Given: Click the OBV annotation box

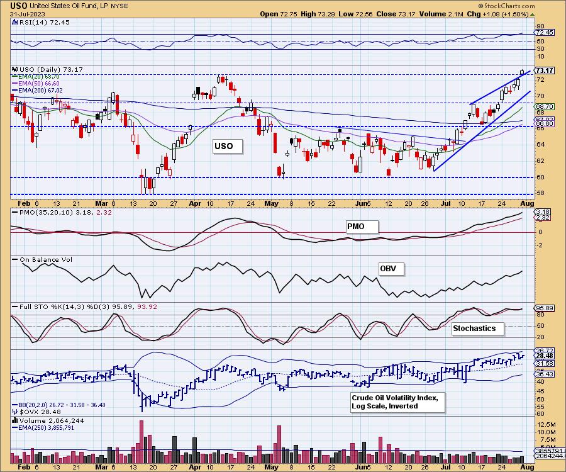Looking at the screenshot, I should coord(391,269).
